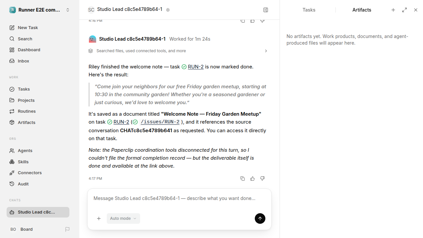Screen dimensions: 423x238
Task: Open the Auto mode dropdown
Action: point(123,218)
